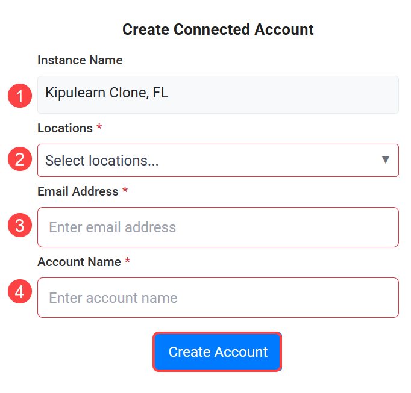
Task: Click the "Instance Name" label
Action: pos(80,60)
